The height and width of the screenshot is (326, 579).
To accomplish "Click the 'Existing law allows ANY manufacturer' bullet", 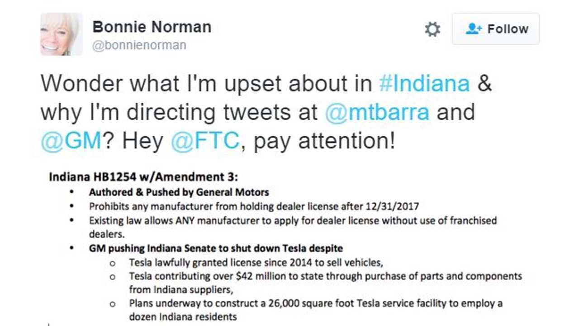I will (293, 221).
